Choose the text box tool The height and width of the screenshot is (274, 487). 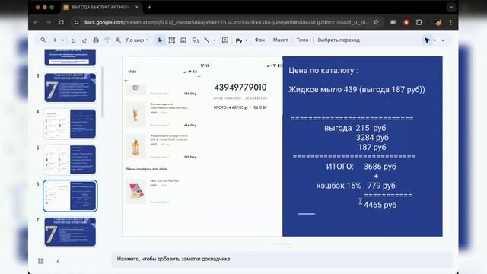(x=172, y=40)
